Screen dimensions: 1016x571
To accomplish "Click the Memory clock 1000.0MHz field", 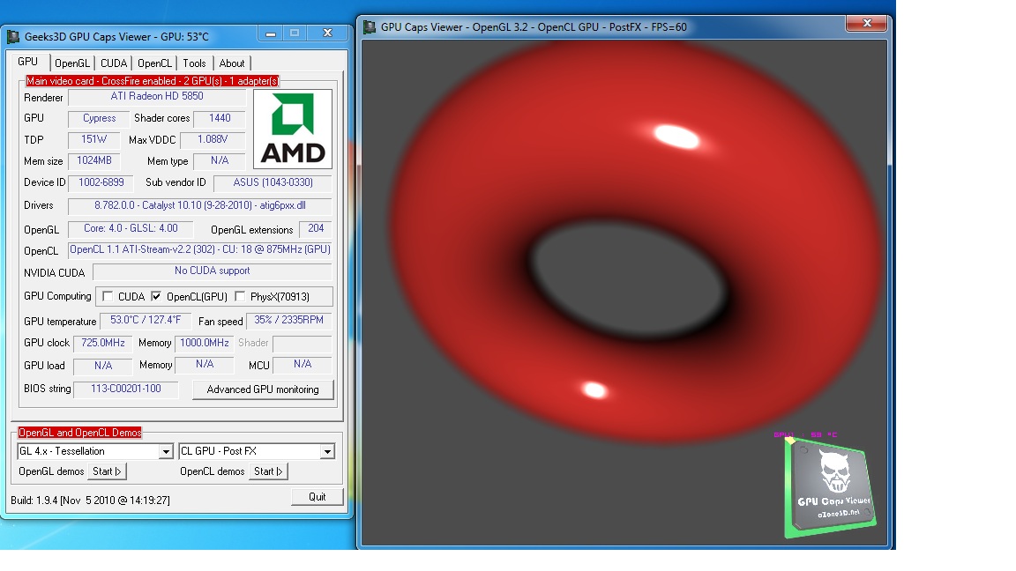I will click(x=204, y=343).
